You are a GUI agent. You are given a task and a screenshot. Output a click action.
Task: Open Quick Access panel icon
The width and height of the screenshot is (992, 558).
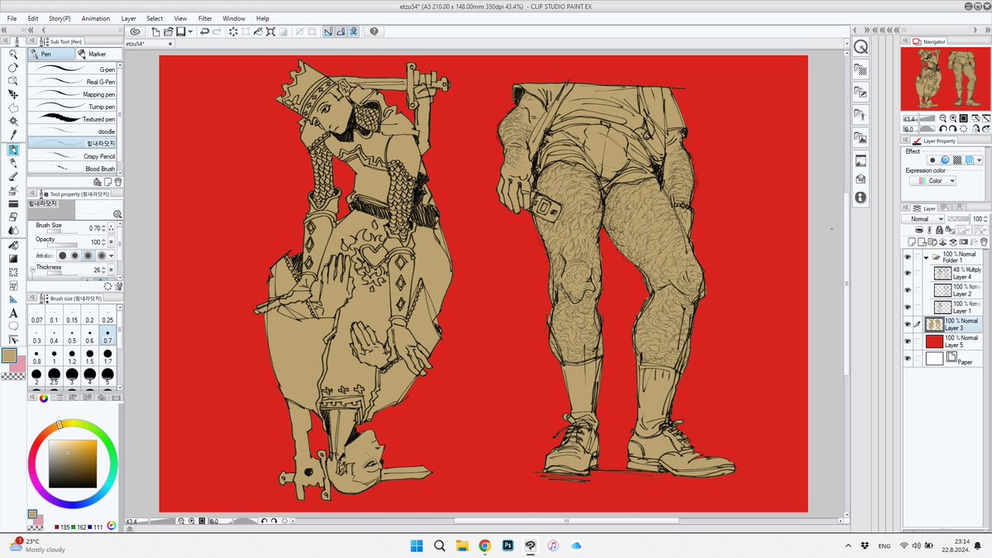pyautogui.click(x=861, y=47)
